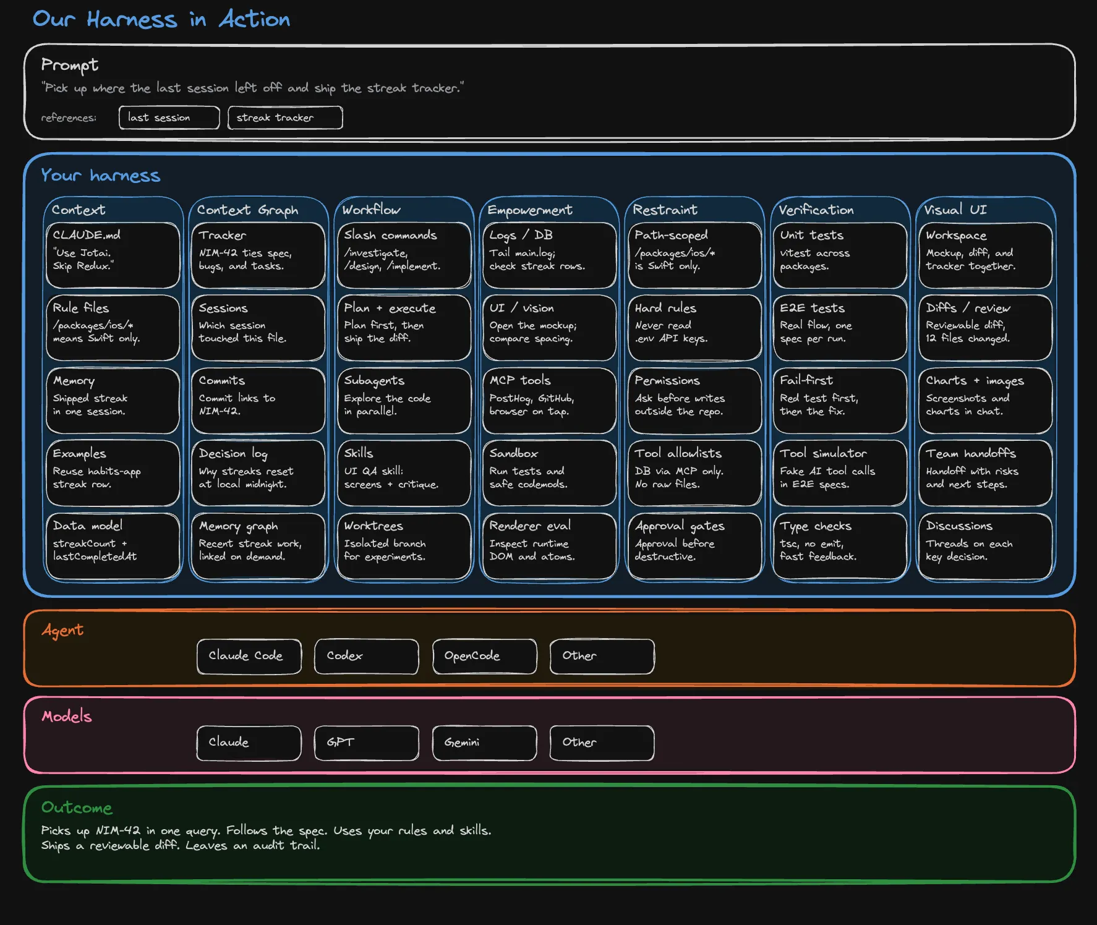Select the E2E tests card

point(840,328)
